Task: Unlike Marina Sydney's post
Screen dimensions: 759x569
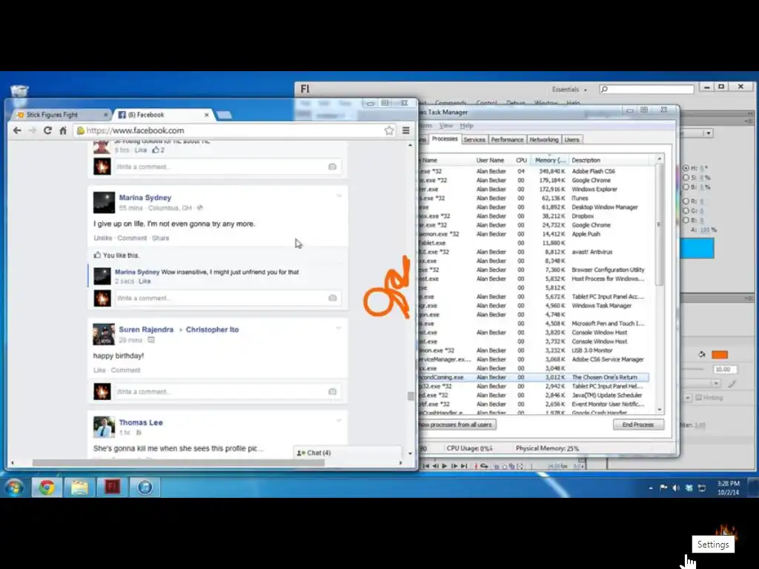Action: click(102, 238)
